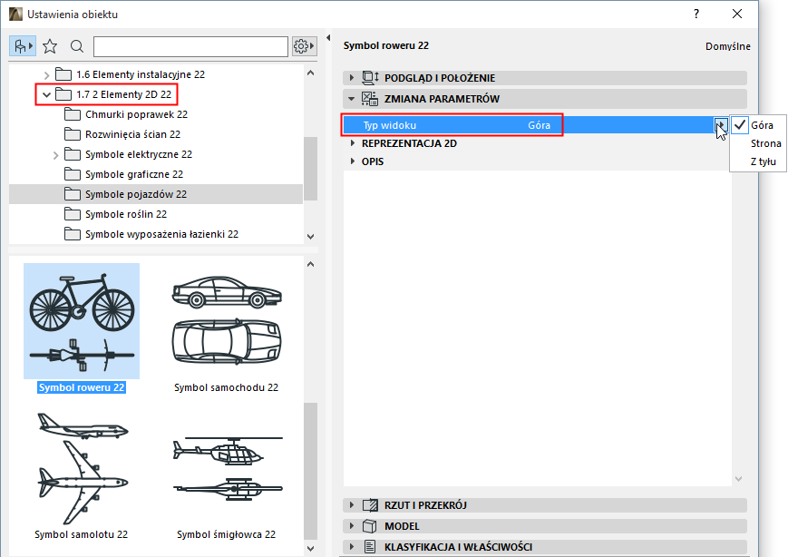Viewport: 788px width, 557px height.
Task: Collapse the ZMIANA PARAMETRÓW panel
Action: [351, 99]
